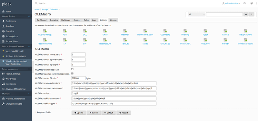Screen dimensions: 258x121
Task: Open the TextCat plugin icon
Action: coord(125,39)
